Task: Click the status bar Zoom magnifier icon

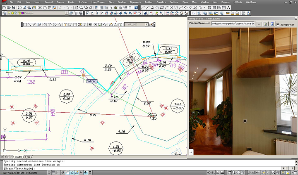Action: click(x=234, y=173)
